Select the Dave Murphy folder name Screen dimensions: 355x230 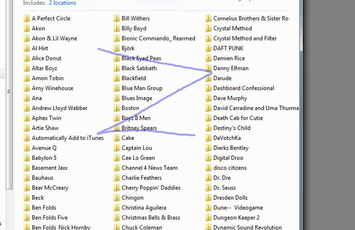coord(230,98)
